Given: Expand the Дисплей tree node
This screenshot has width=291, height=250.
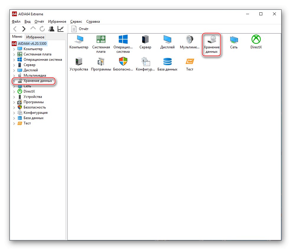Looking at the screenshot, I should pyautogui.click(x=14, y=70).
